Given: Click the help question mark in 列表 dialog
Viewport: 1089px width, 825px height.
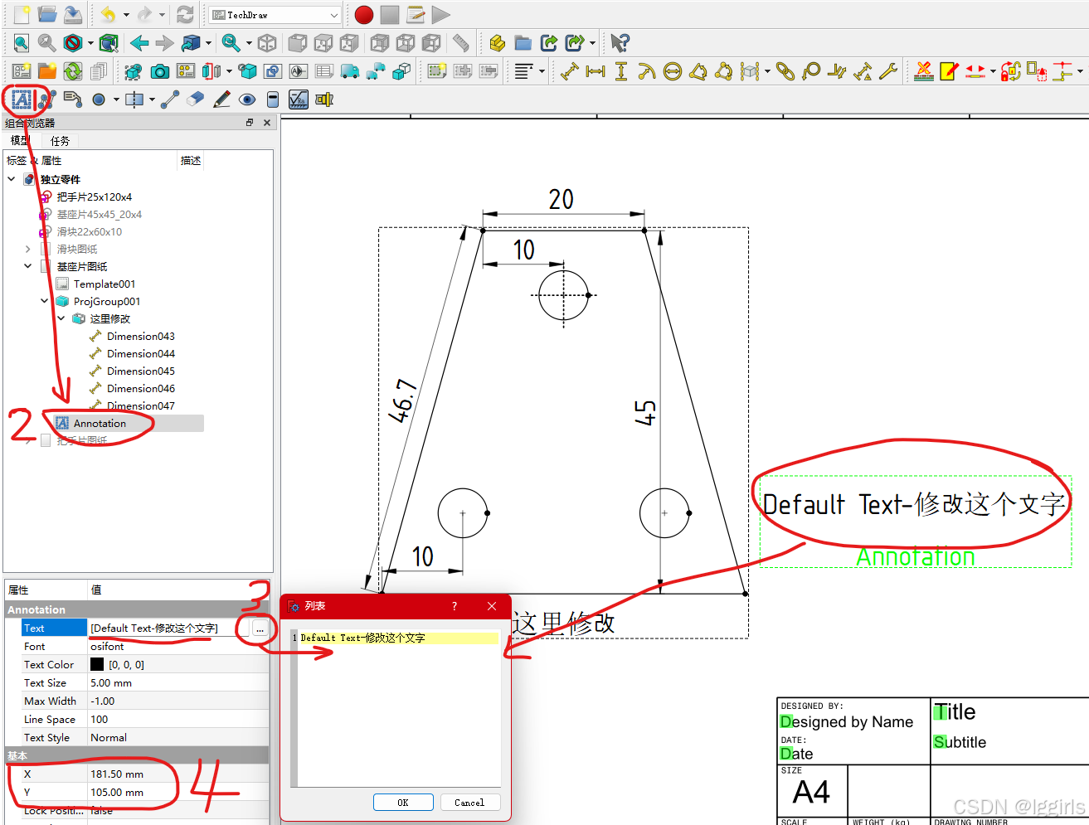Looking at the screenshot, I should (454, 606).
